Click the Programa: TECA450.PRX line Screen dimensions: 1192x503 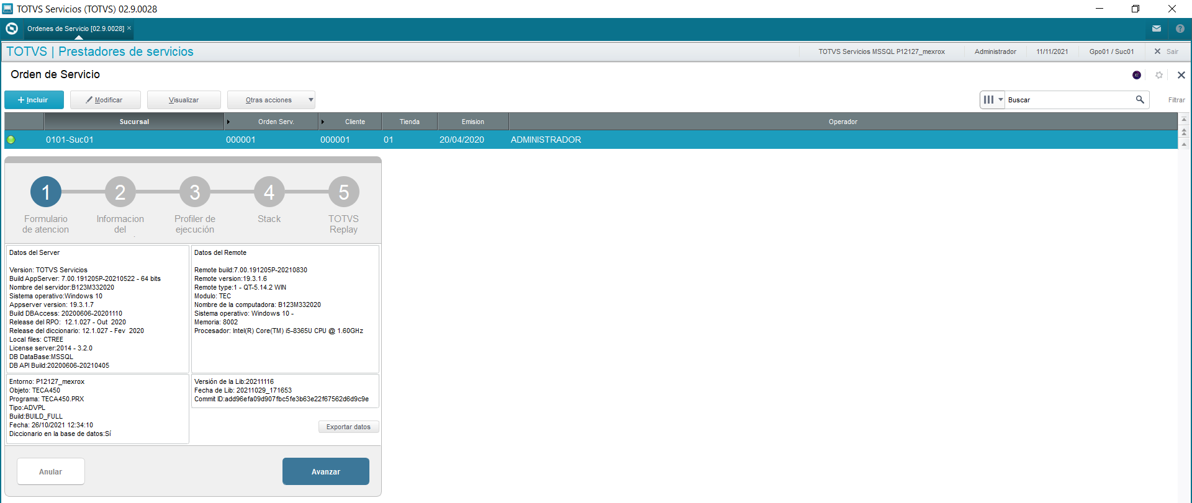(x=47, y=399)
